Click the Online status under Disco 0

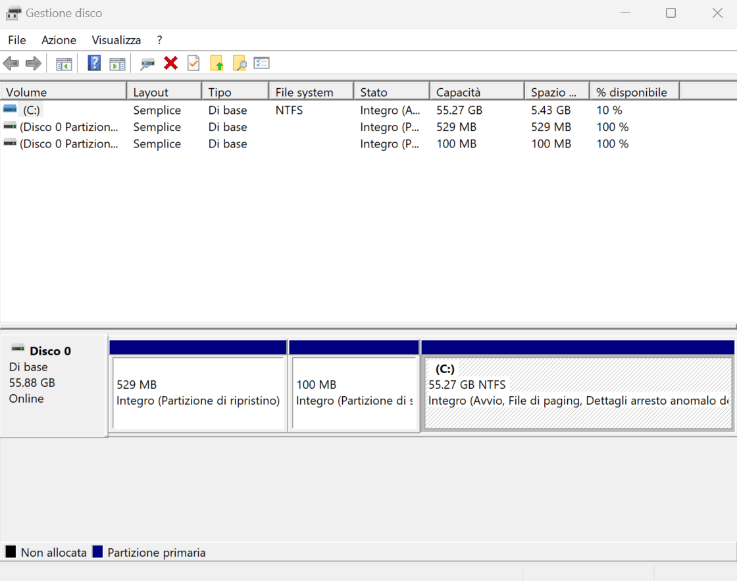pyautogui.click(x=26, y=399)
